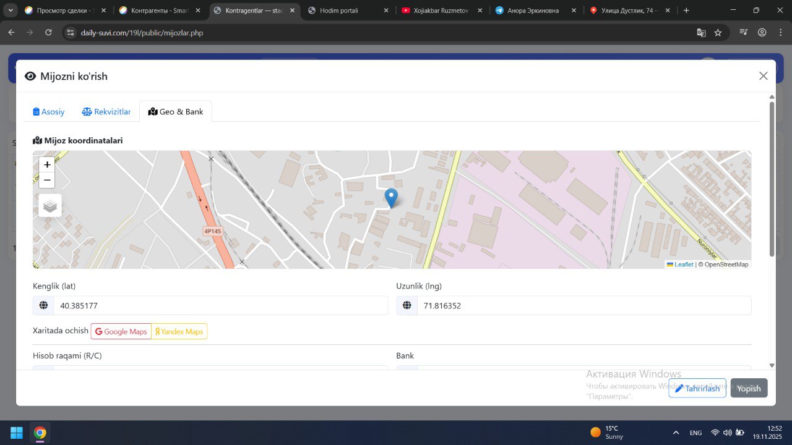Open location in Google Maps
Image resolution: width=792 pixels, height=445 pixels.
point(121,331)
